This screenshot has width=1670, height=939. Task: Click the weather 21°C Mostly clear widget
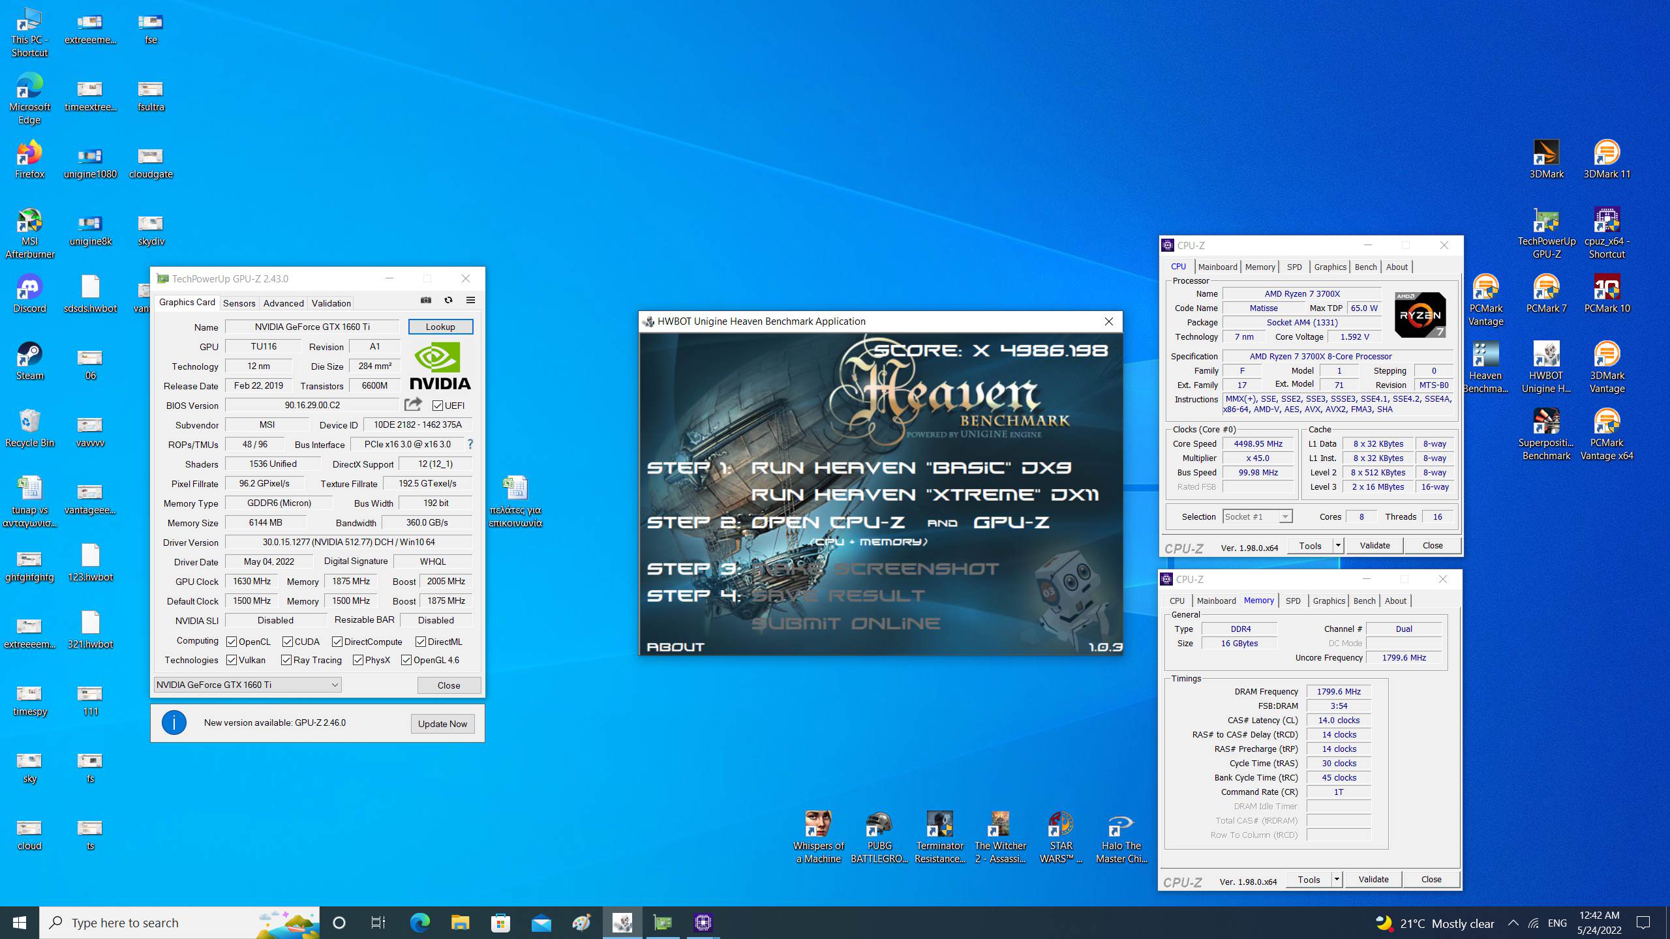tap(1435, 923)
